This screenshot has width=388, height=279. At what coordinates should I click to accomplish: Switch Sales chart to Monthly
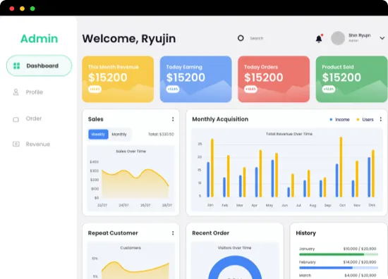119,134
